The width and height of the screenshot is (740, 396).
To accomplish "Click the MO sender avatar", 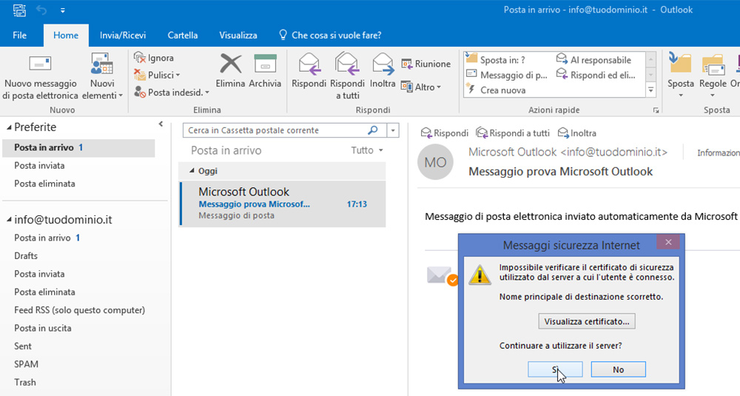I will tap(435, 162).
